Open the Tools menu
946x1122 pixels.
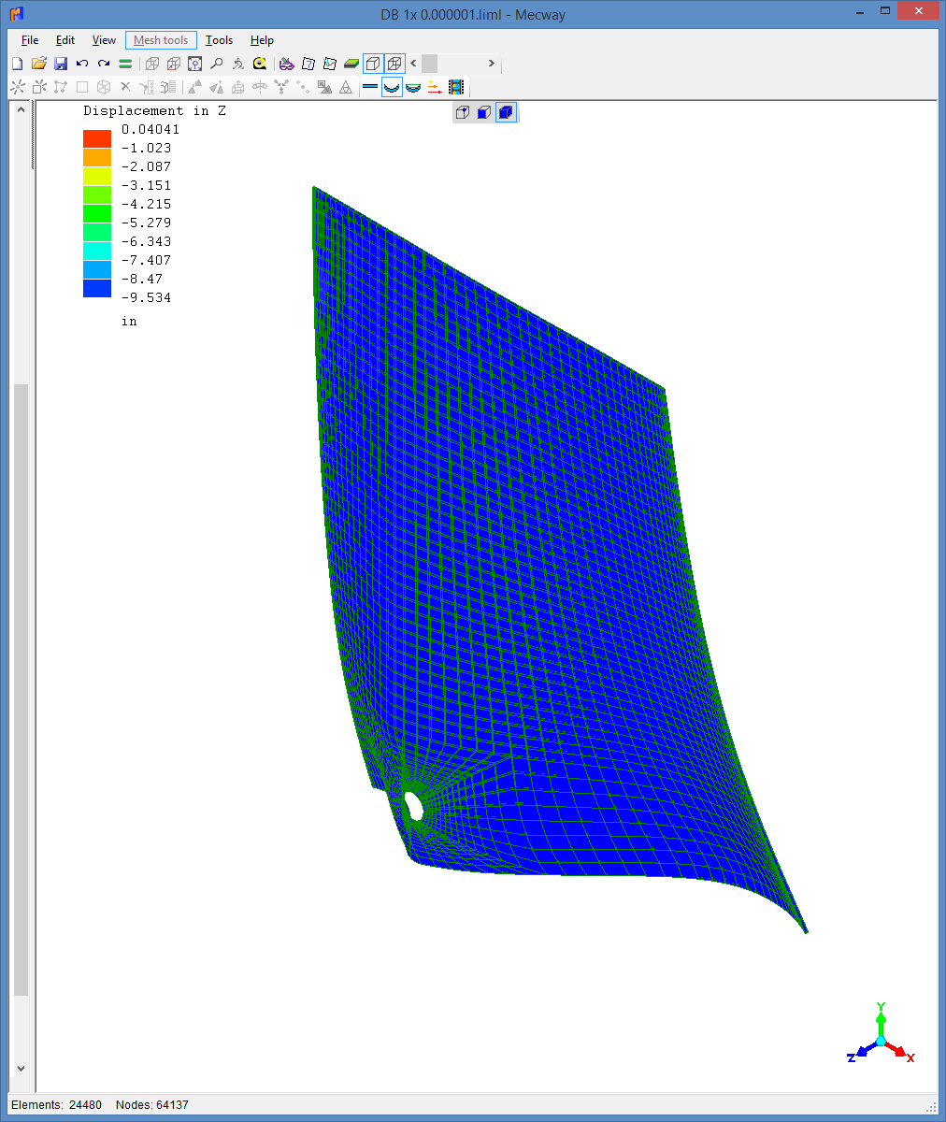pyautogui.click(x=220, y=40)
